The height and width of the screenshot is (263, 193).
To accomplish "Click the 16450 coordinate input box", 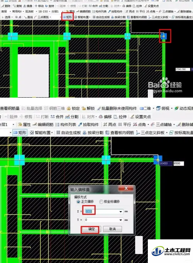I will point(166,163).
